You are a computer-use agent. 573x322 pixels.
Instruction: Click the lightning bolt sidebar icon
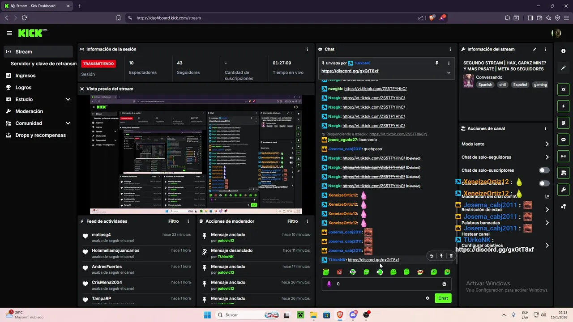point(564,106)
